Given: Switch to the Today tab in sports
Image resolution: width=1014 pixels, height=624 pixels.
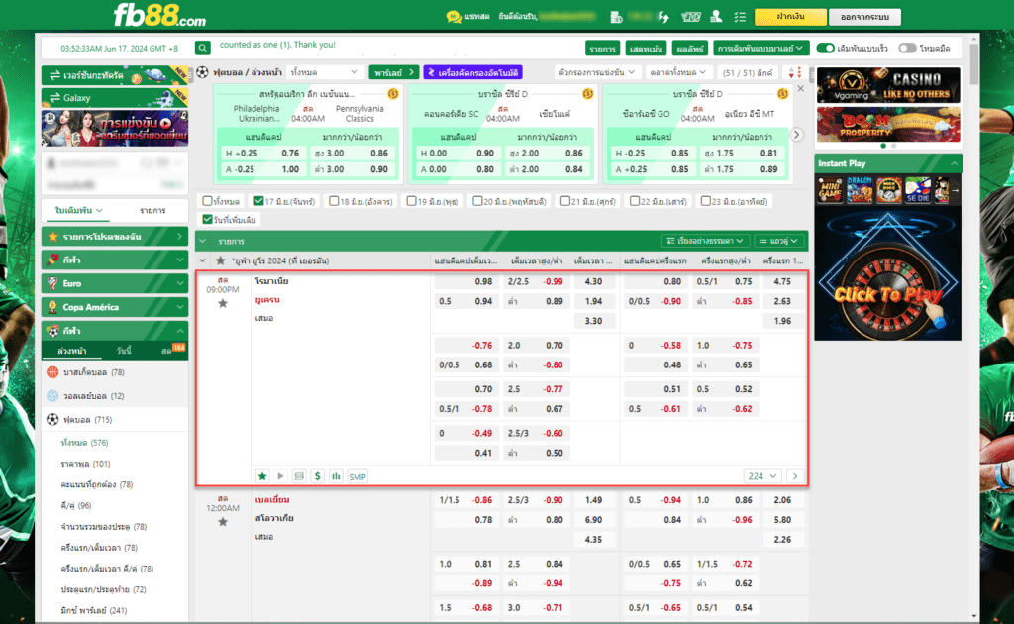Looking at the screenshot, I should (x=124, y=351).
